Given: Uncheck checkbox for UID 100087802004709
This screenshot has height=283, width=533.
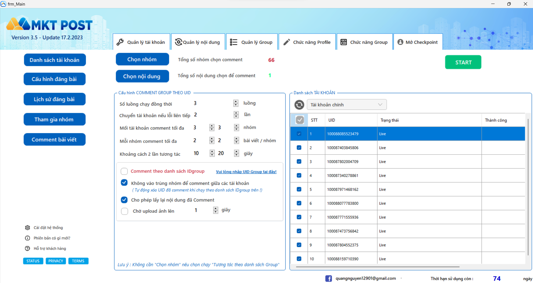Looking at the screenshot, I should click(299, 162).
